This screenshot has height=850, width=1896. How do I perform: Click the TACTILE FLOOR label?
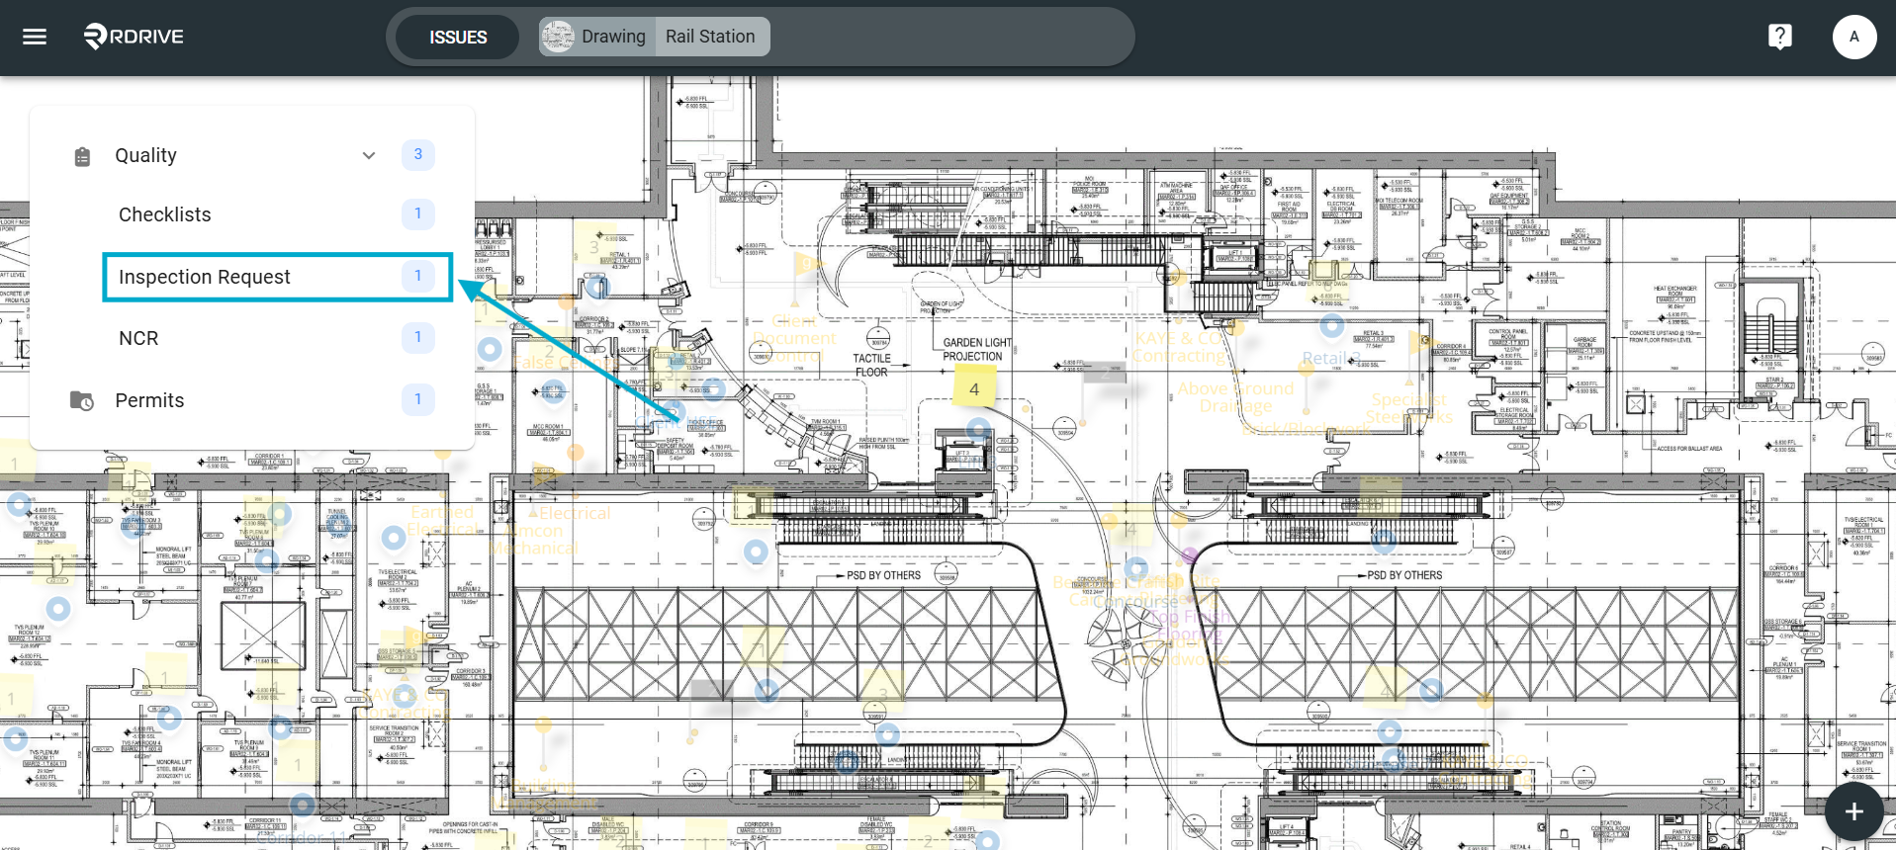(x=871, y=365)
